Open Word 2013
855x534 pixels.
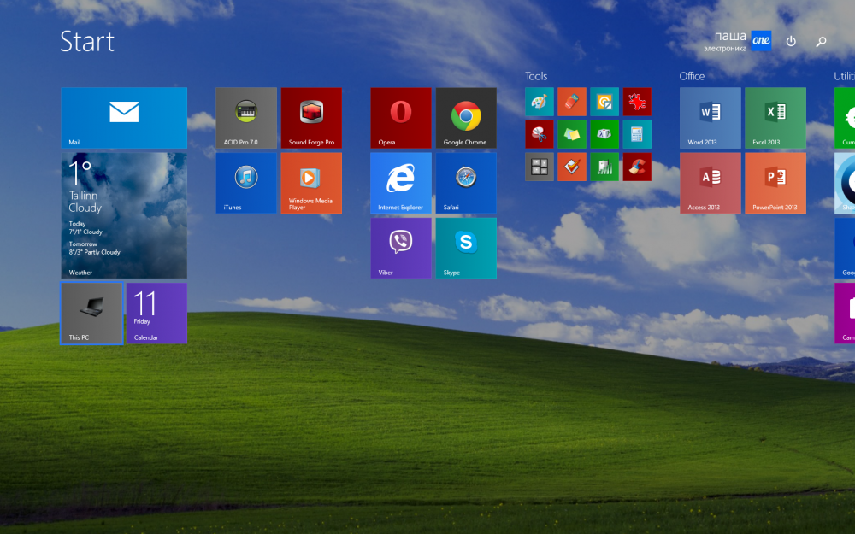point(710,118)
